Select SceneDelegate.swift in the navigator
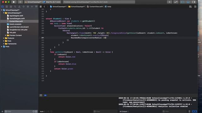The width and height of the screenshot is (202, 113). point(17,19)
